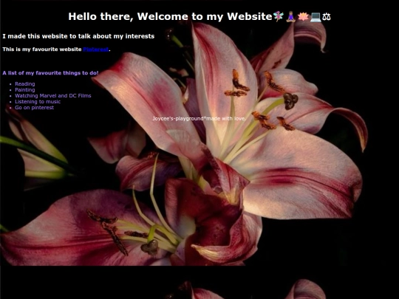Screen dimensions: 399x299
Task: Click the laptop emoji in the heading
Action: (316, 17)
